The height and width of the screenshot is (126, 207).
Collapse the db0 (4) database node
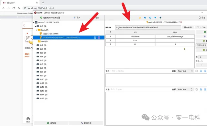point(35,26)
